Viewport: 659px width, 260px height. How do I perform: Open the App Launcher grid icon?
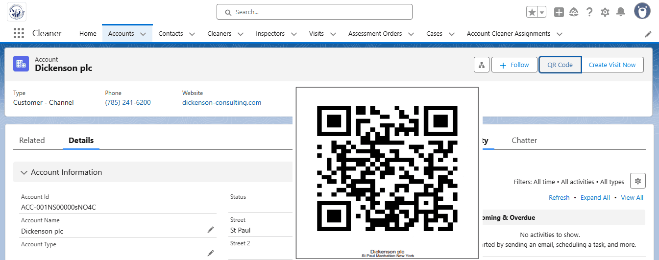(19, 33)
